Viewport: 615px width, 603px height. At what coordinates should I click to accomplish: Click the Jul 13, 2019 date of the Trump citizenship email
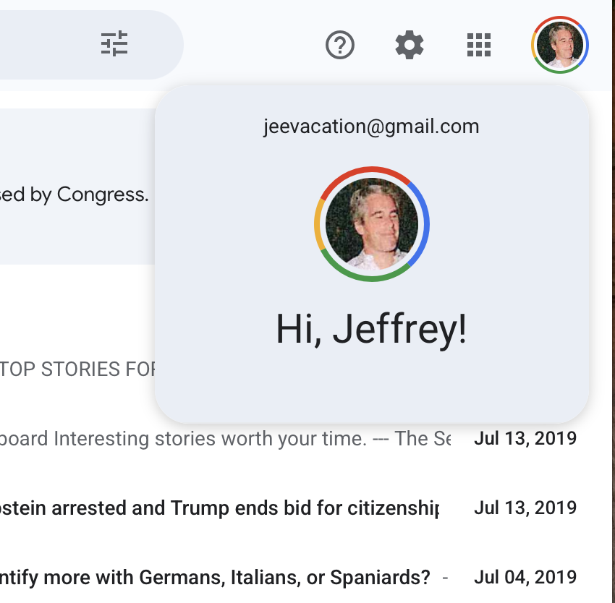pyautogui.click(x=525, y=508)
